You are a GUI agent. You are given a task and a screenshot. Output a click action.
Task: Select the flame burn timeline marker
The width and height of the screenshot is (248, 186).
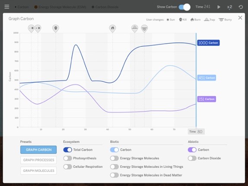(x=112, y=29)
